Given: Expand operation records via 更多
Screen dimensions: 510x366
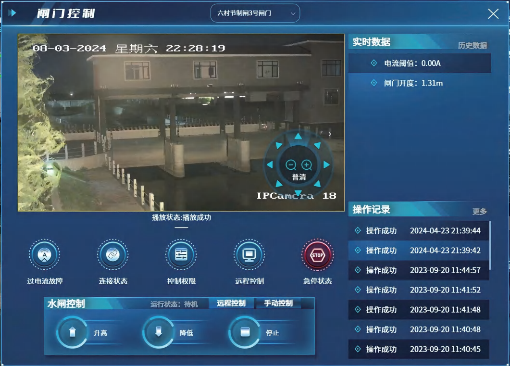Looking at the screenshot, I should tap(479, 211).
